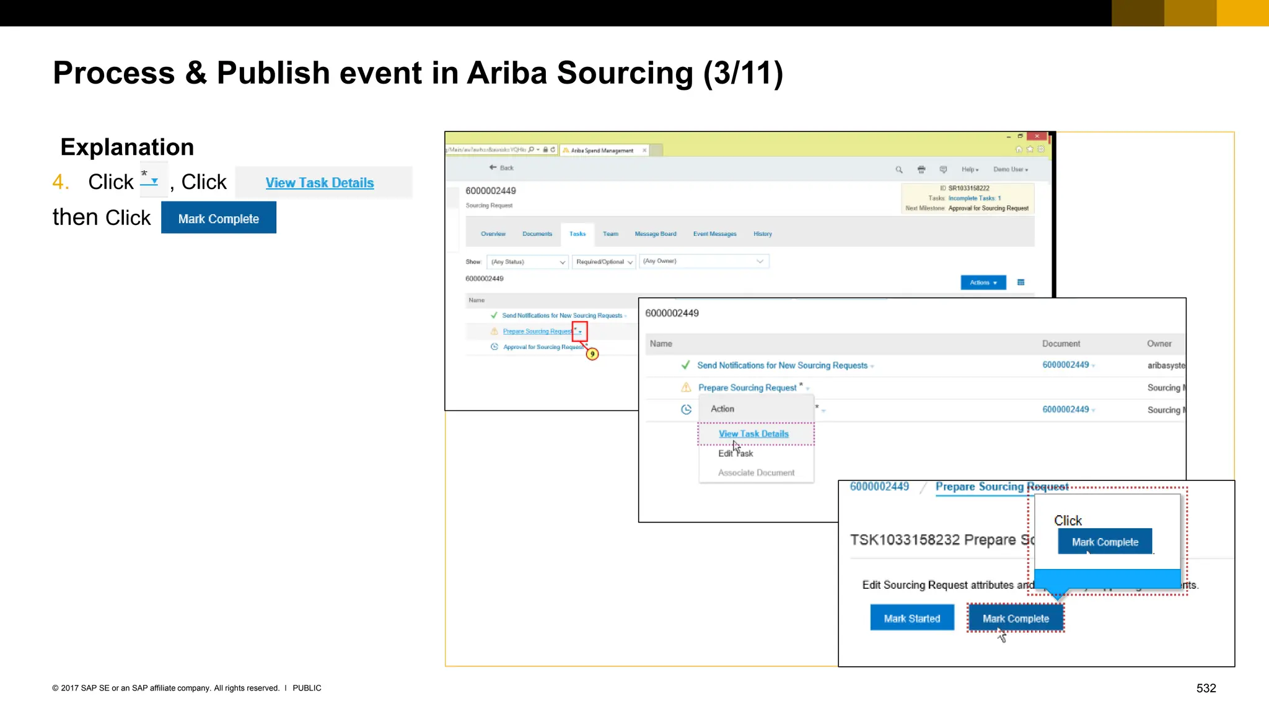Open arrow after Send Notifications in enlarged list
Image resolution: width=1269 pixels, height=714 pixels.
tap(872, 366)
